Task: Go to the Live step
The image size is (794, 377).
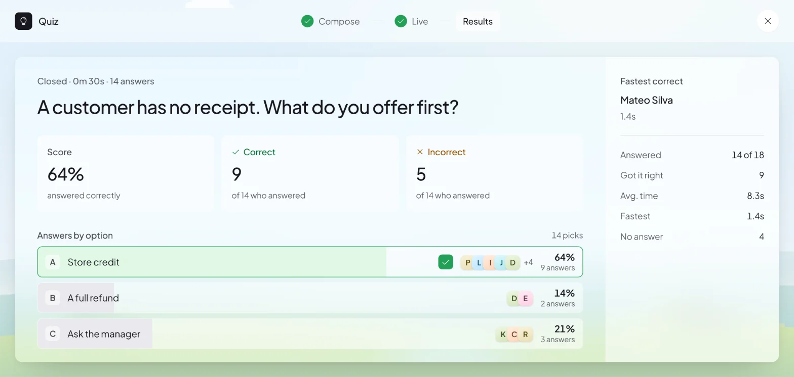Action: coord(411,21)
